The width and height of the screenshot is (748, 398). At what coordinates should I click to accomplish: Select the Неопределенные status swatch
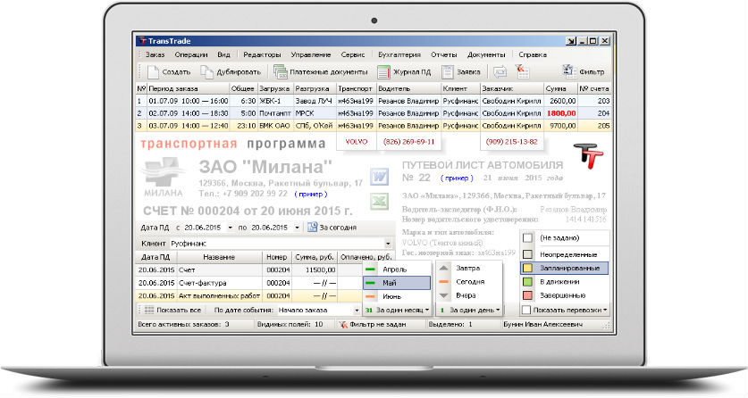[527, 254]
